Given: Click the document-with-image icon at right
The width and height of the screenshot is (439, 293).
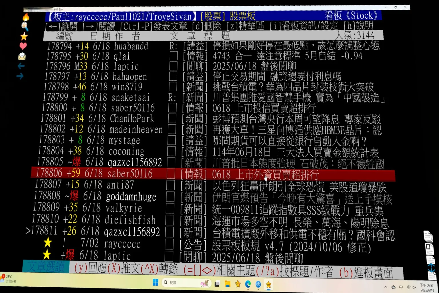Looking at the screenshot, I should point(429,249).
